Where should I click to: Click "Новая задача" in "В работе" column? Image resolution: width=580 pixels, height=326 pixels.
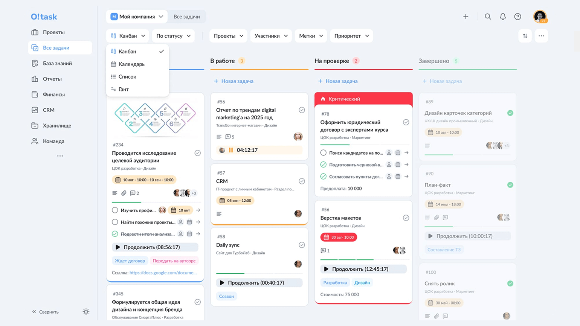tap(237, 81)
